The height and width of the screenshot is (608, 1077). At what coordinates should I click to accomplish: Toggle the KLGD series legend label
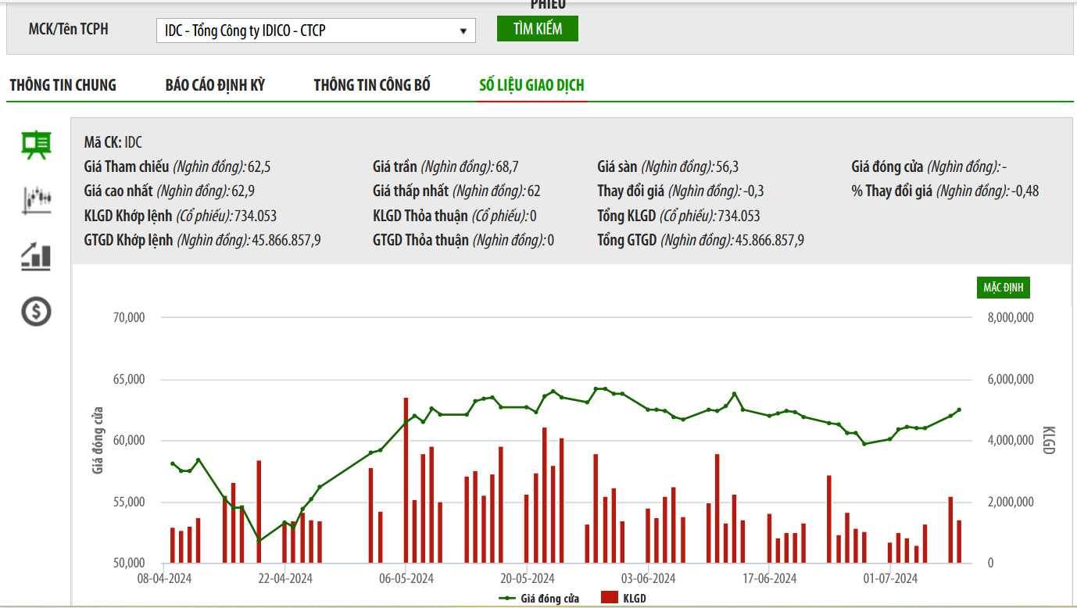635,599
